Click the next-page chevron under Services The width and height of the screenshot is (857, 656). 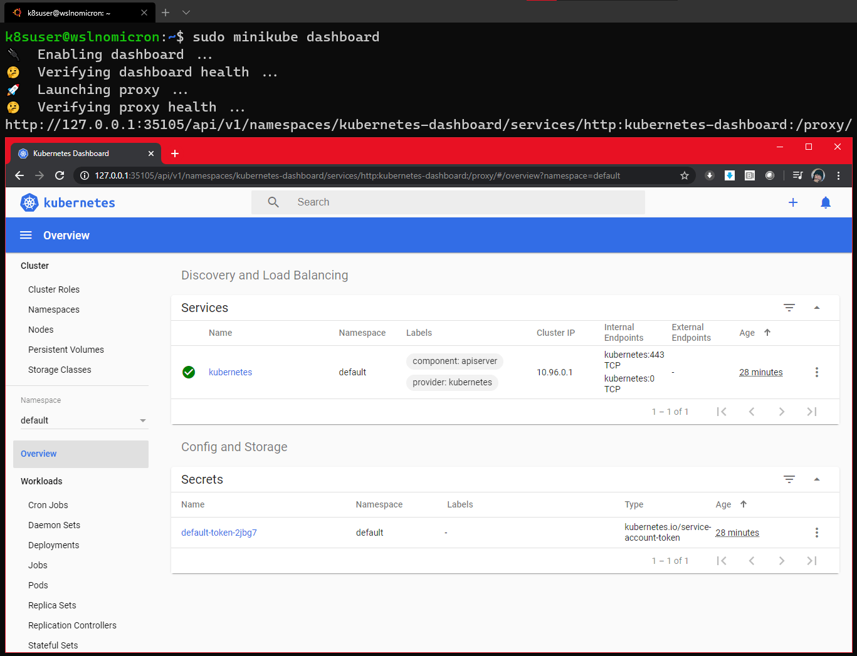(782, 412)
